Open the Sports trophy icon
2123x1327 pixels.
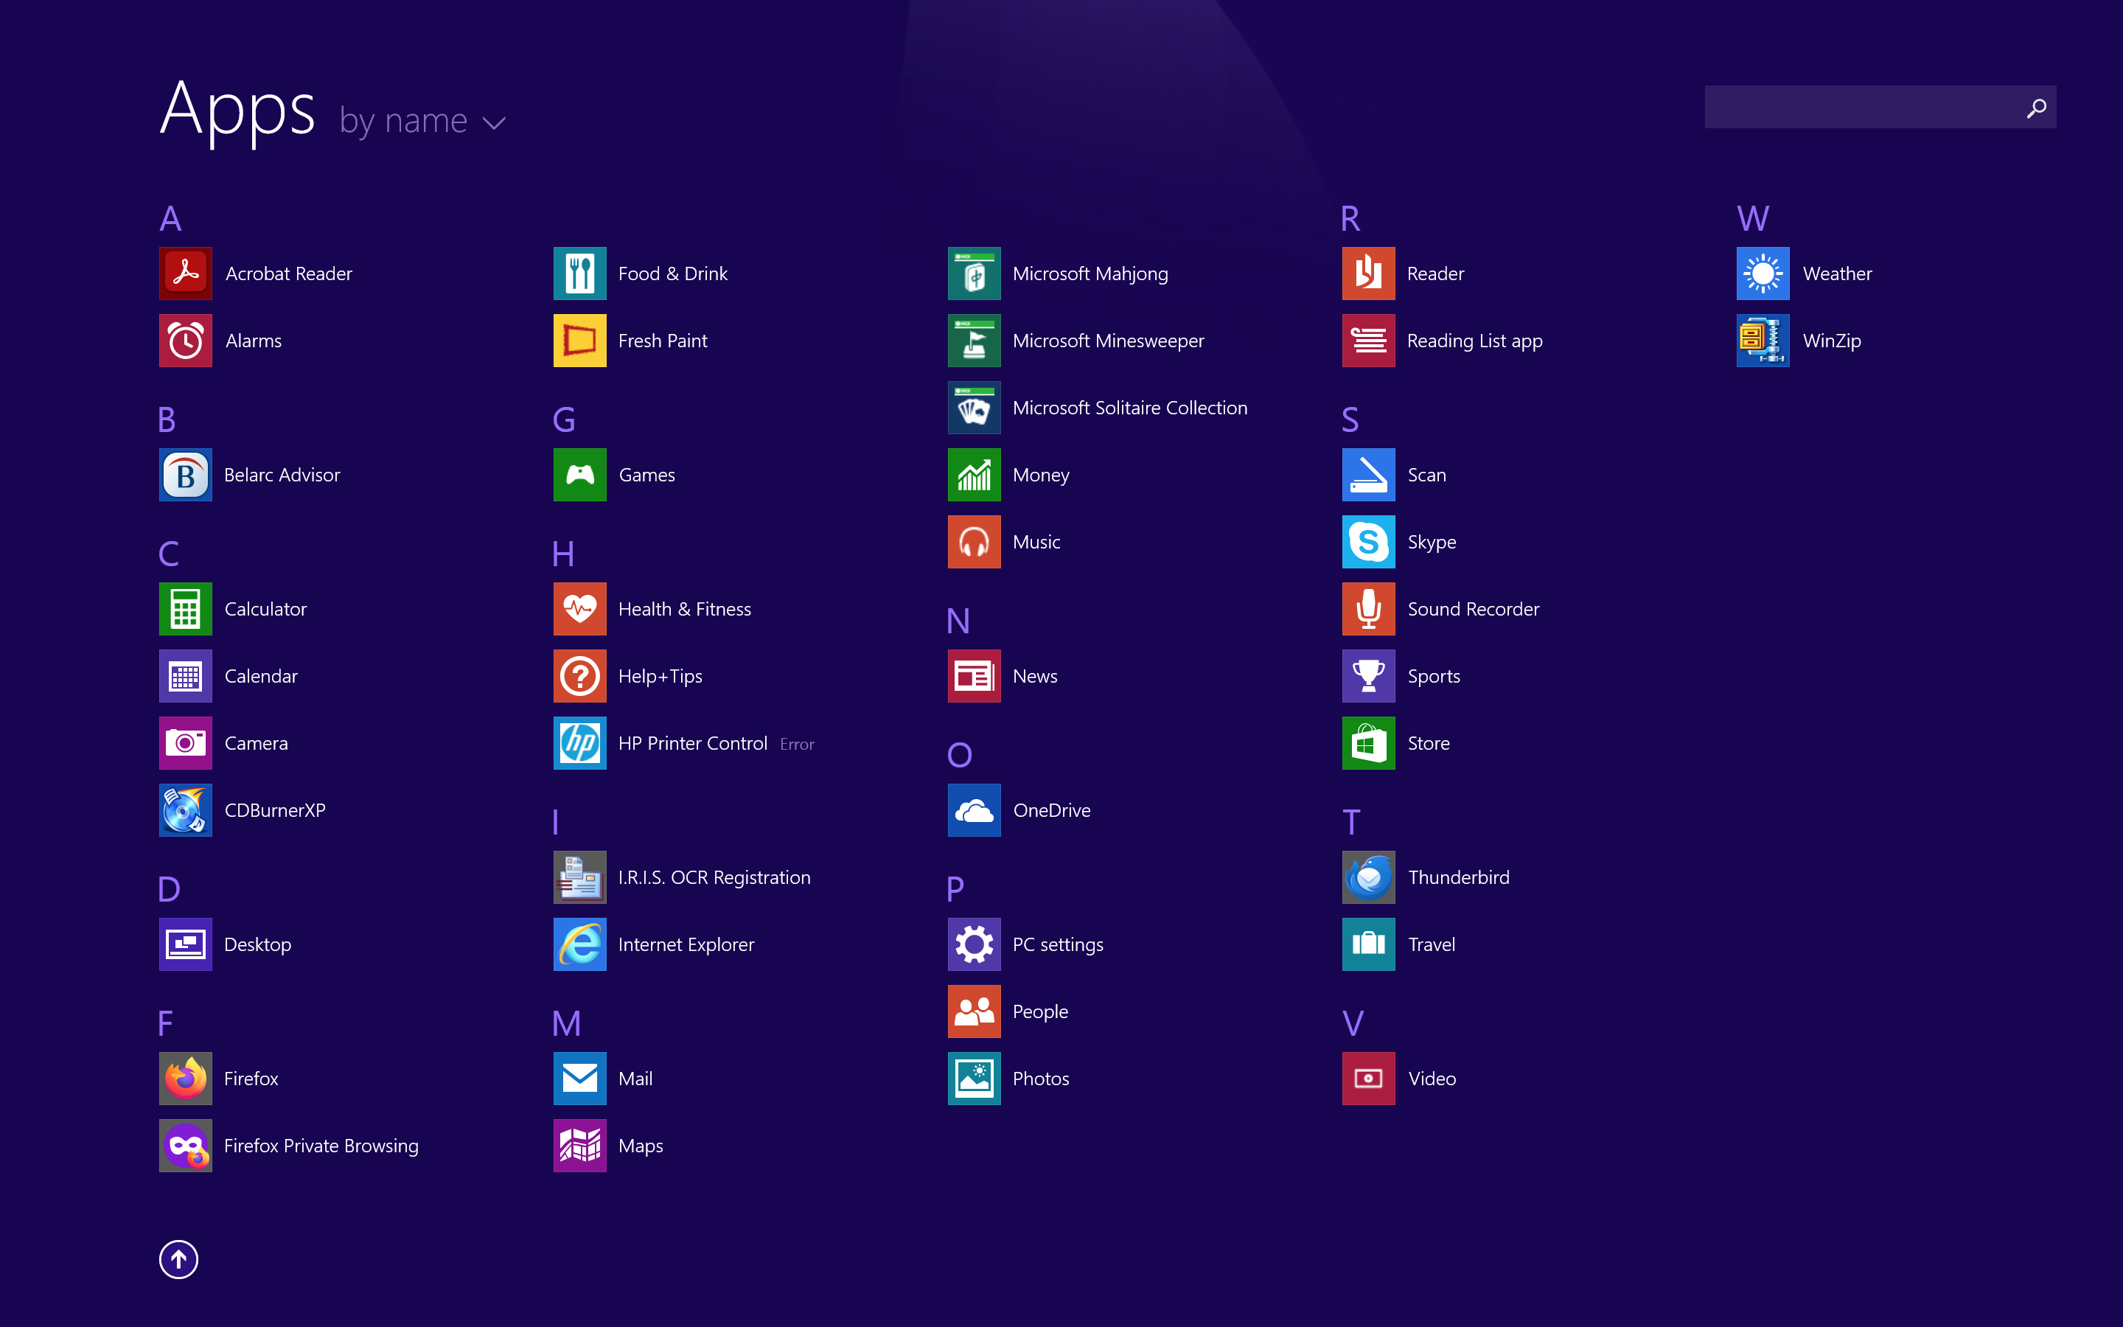coord(1369,676)
